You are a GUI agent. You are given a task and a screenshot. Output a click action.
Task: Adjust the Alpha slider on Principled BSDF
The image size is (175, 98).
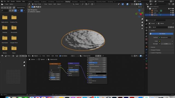pyautogui.click(x=97, y=77)
